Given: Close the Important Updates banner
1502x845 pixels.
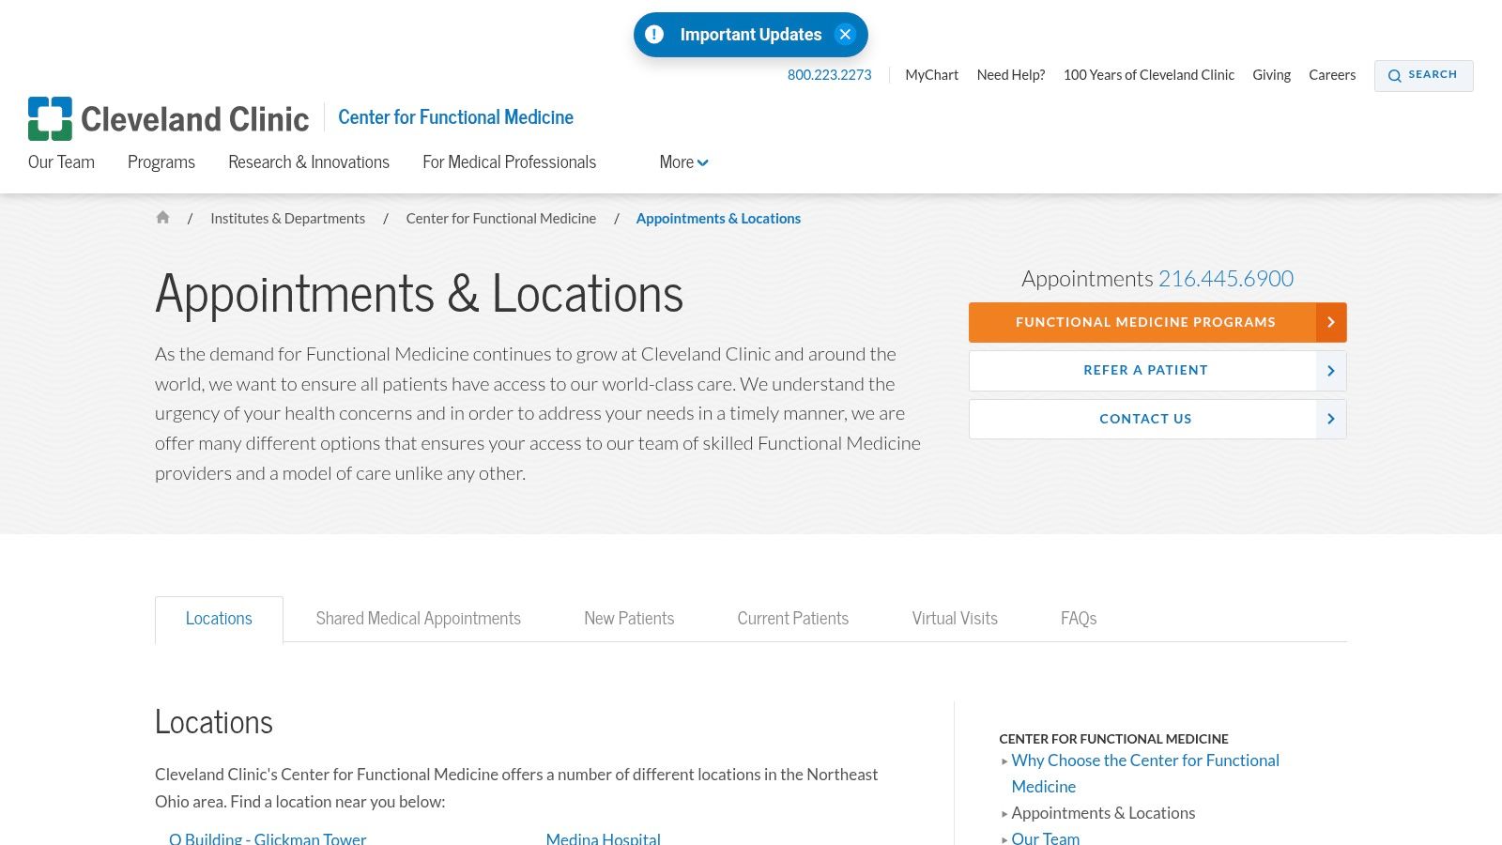Looking at the screenshot, I should (x=845, y=35).
